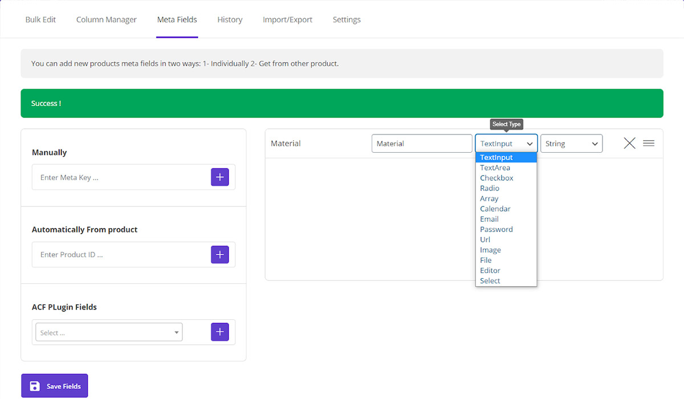
Task: Delete the Material meta field row
Action: pos(629,144)
